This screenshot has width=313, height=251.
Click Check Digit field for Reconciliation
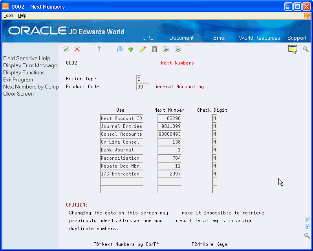click(x=214, y=158)
